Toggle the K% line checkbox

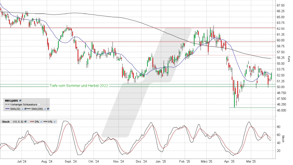54,122
